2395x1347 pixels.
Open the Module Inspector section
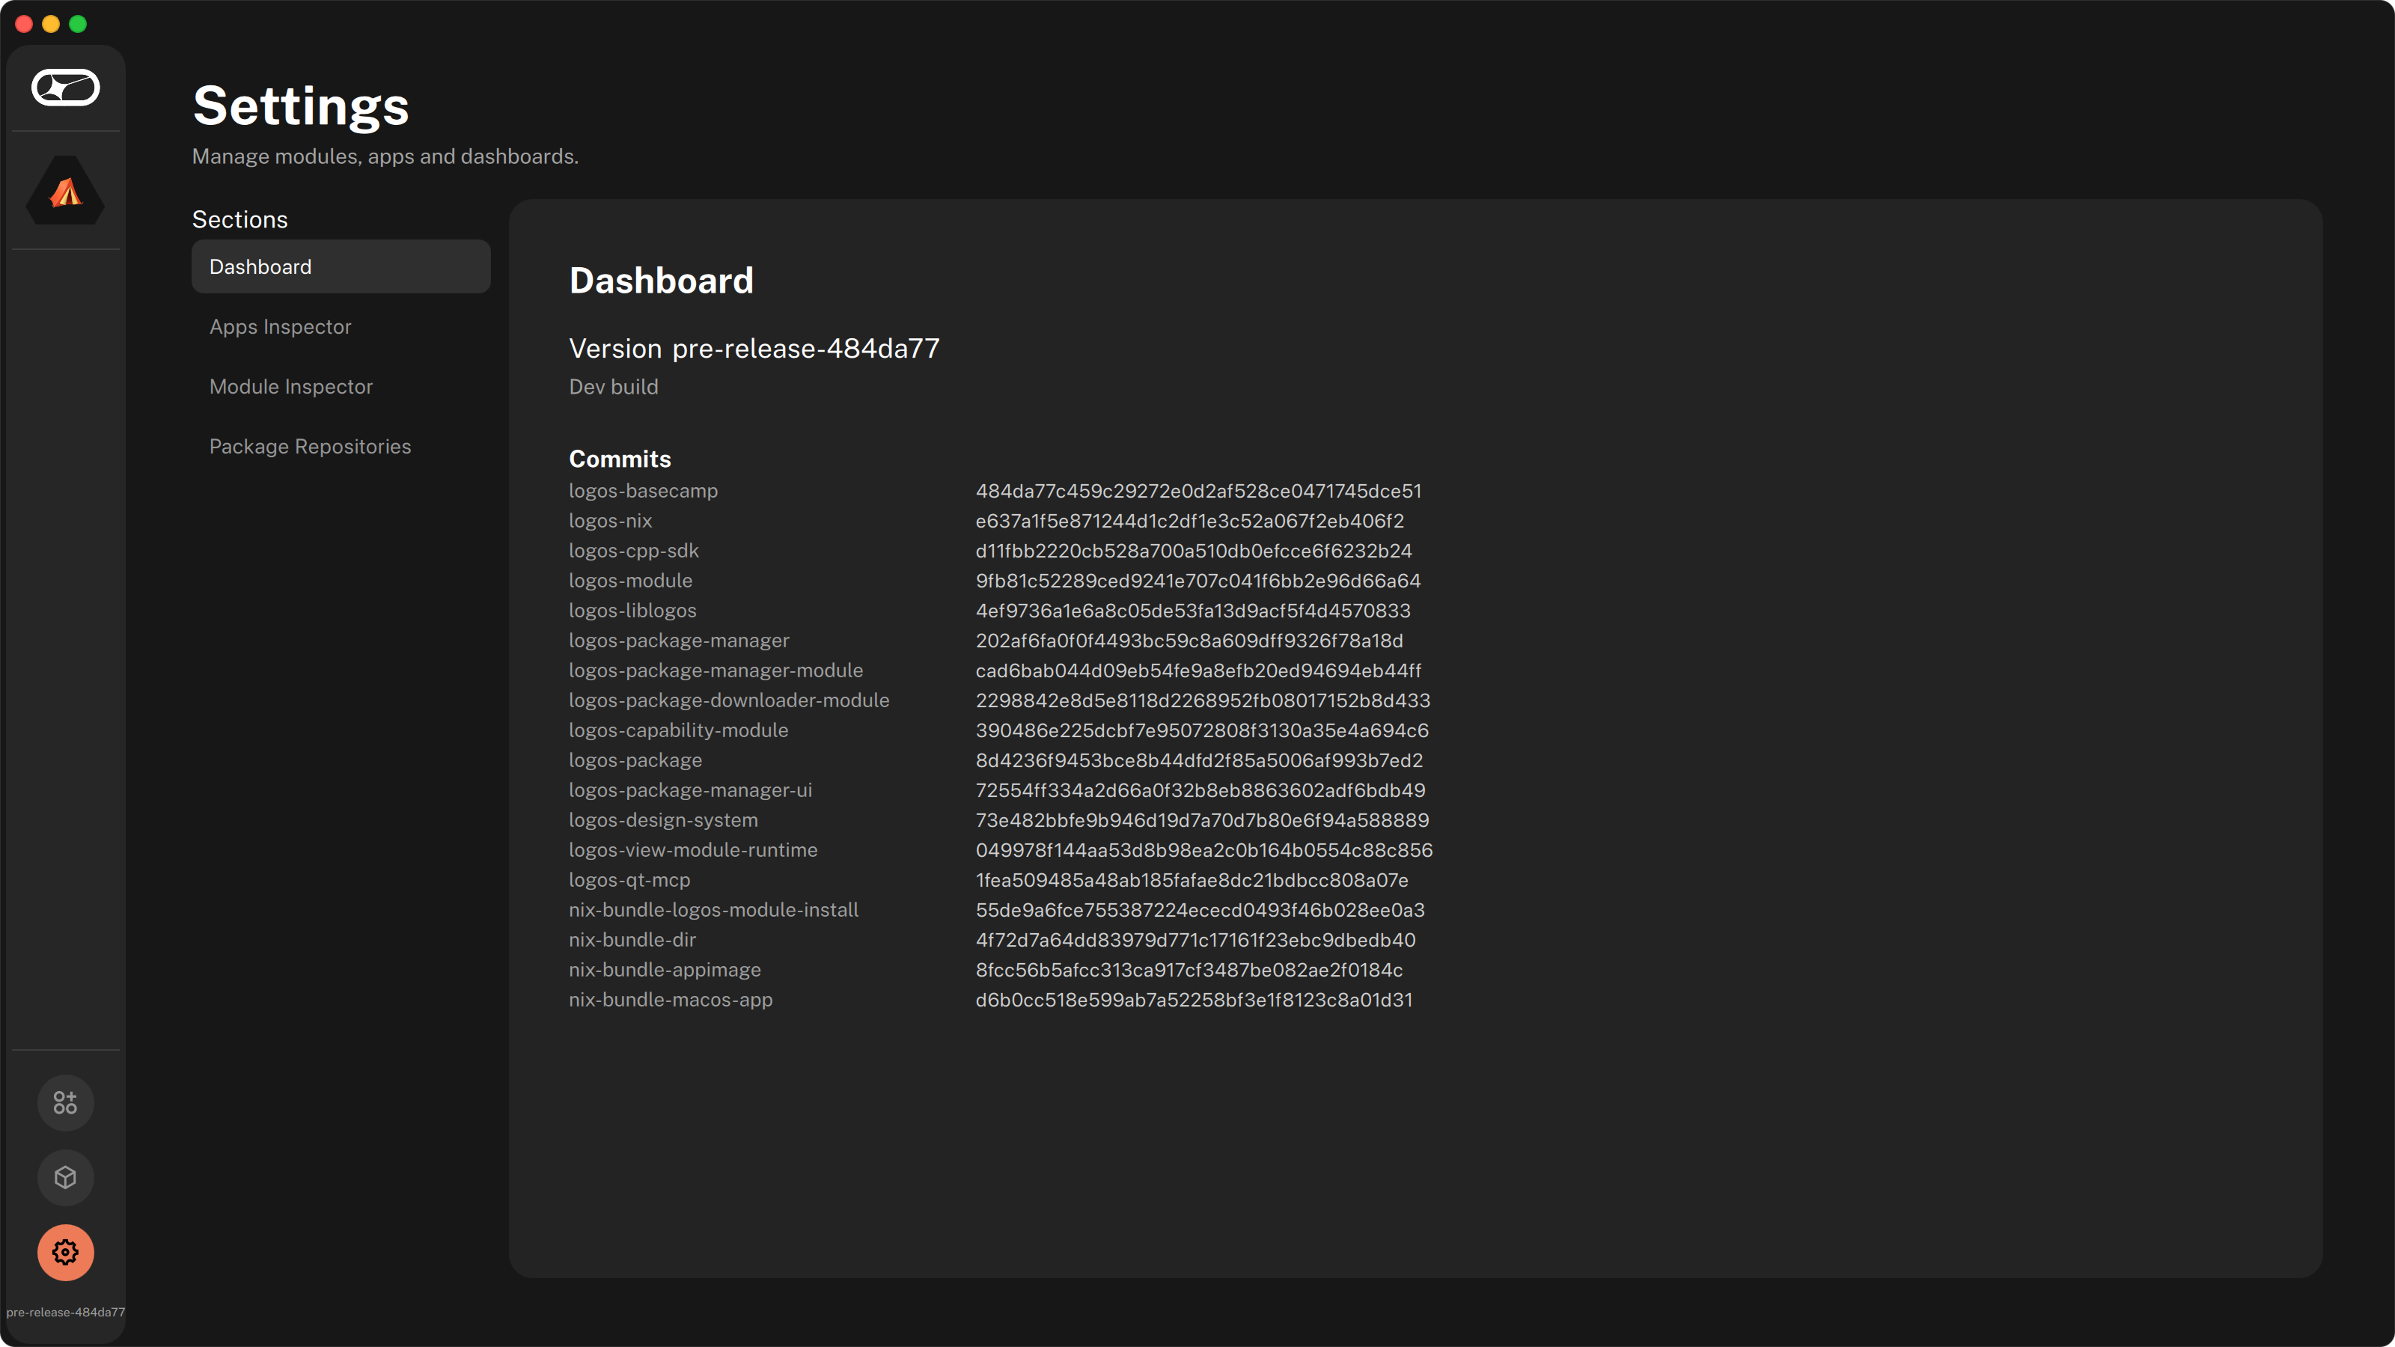341,387
